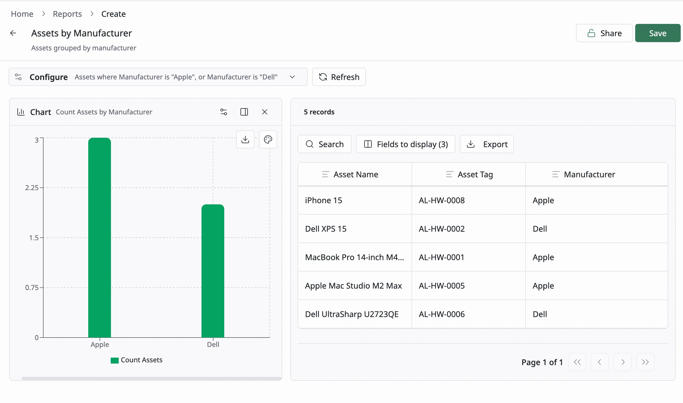This screenshot has width=683, height=403.
Task: Toggle Count Assets legend item
Action: [137, 360]
